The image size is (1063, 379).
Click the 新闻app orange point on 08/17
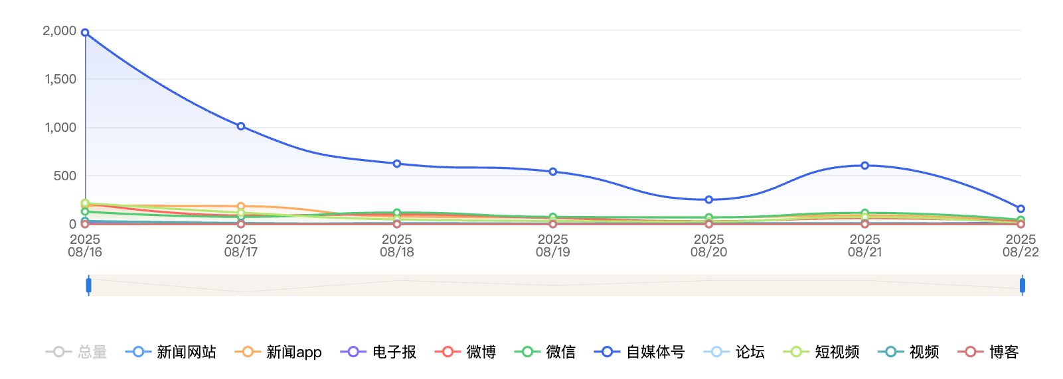241,207
